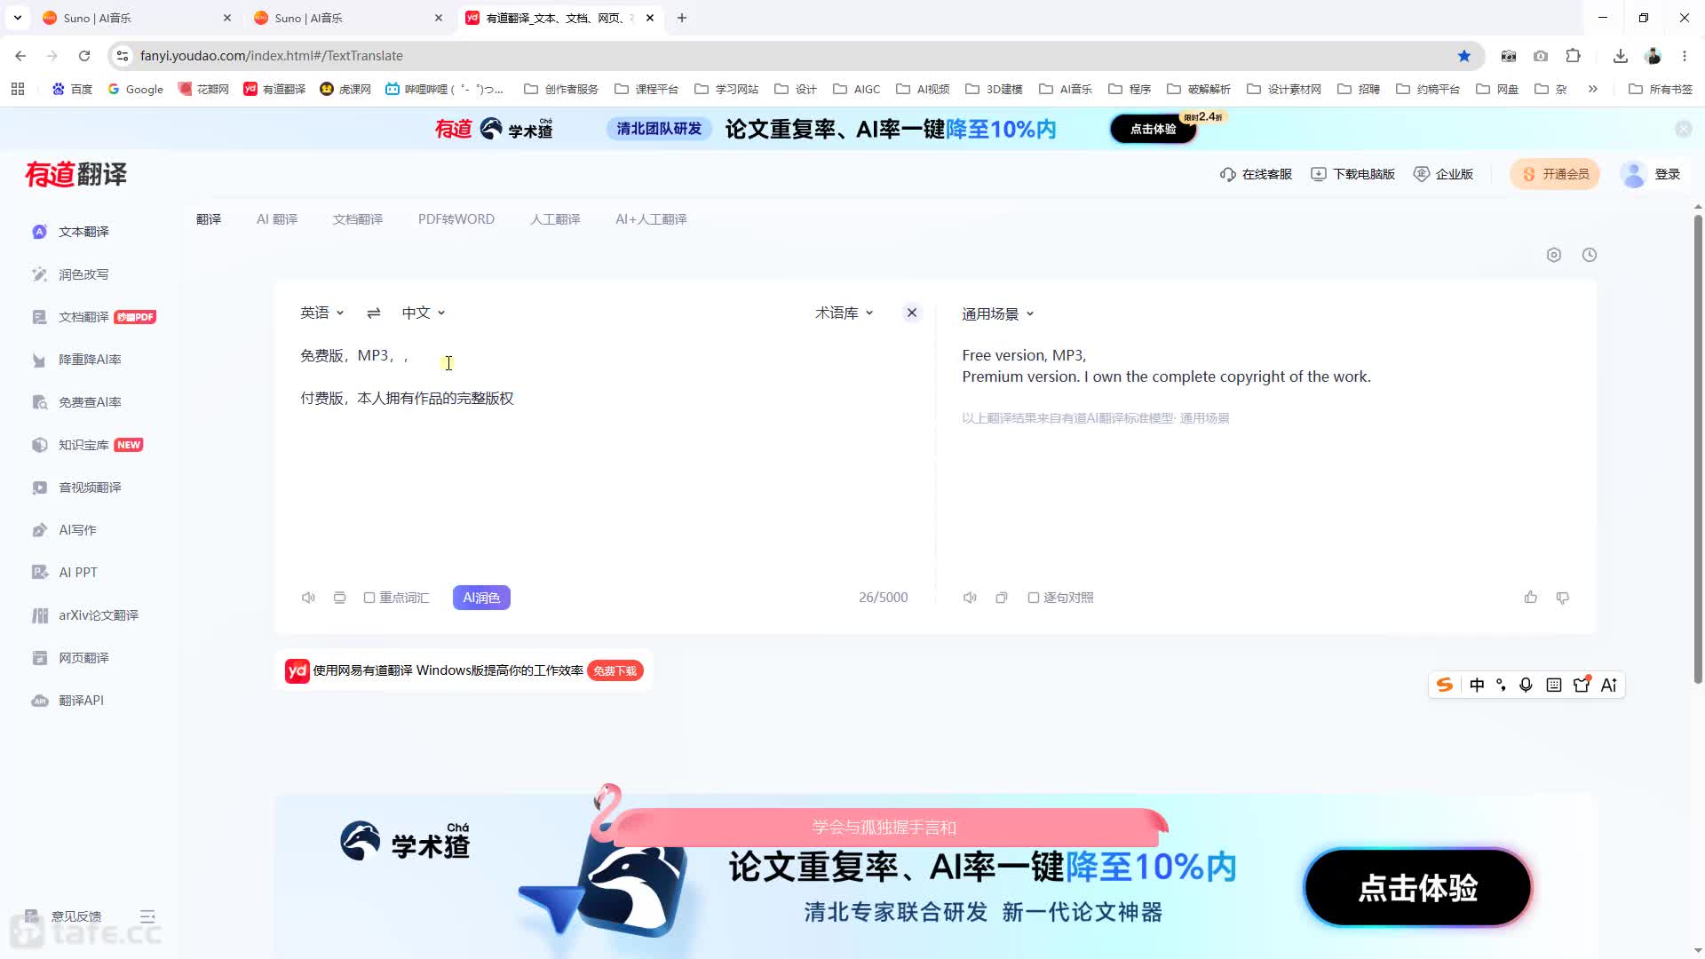Screen dimensions: 1705x959
Task: Open browser downloads icon
Action: point(1621,56)
